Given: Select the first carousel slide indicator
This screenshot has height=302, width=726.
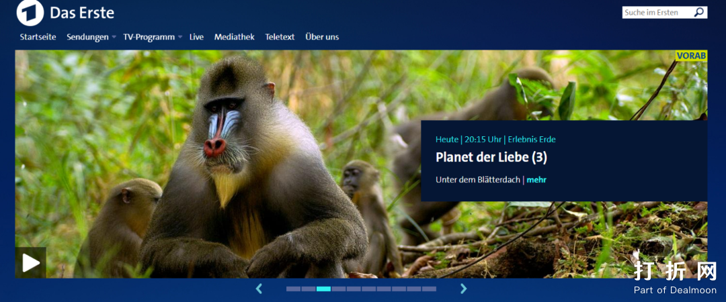Looking at the screenshot, I should pyautogui.click(x=293, y=289).
